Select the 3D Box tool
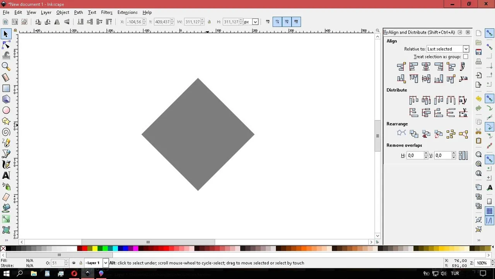The width and height of the screenshot is (495, 279). click(6, 99)
